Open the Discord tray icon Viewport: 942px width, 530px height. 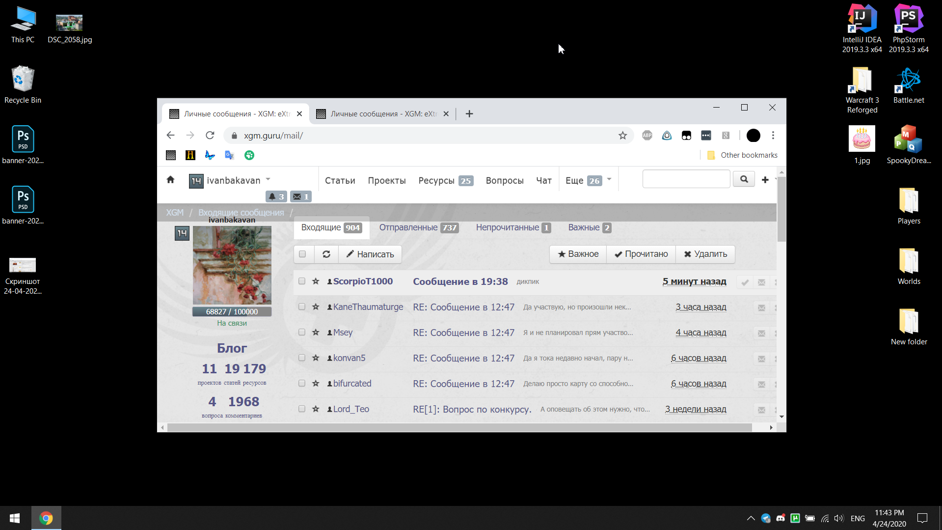780,518
